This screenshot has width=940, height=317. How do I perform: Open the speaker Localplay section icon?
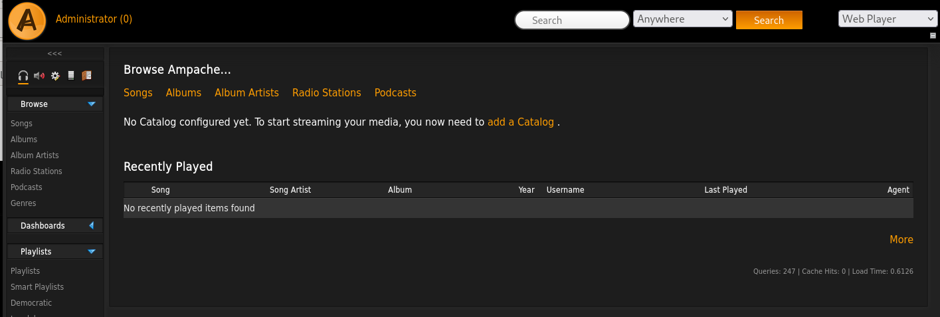[x=39, y=76]
